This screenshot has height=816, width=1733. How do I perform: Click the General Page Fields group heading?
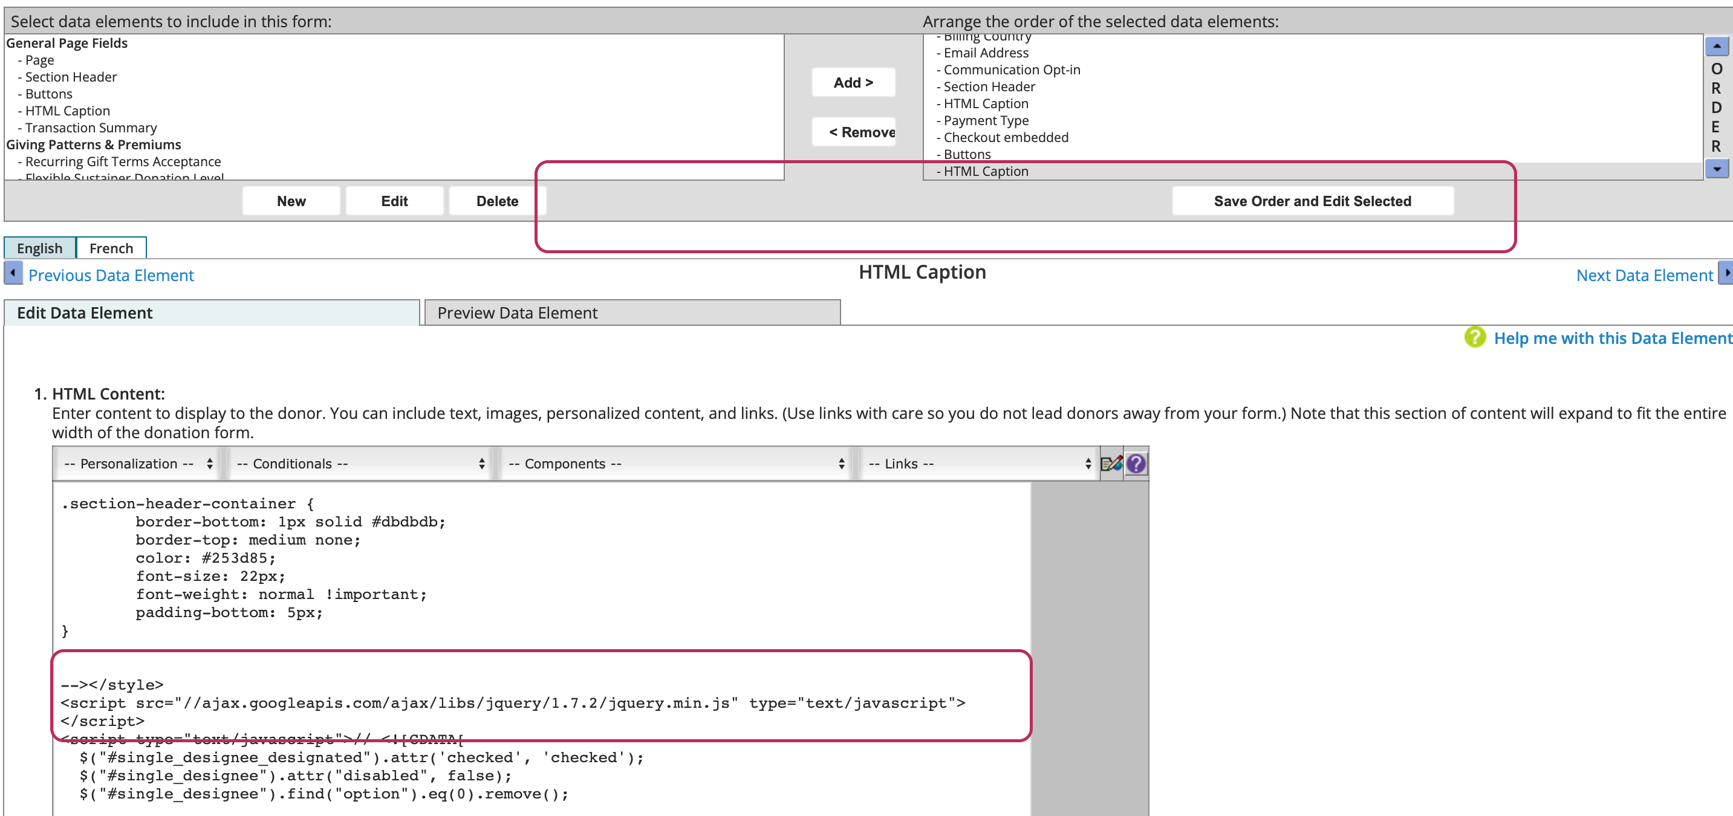pyautogui.click(x=67, y=43)
